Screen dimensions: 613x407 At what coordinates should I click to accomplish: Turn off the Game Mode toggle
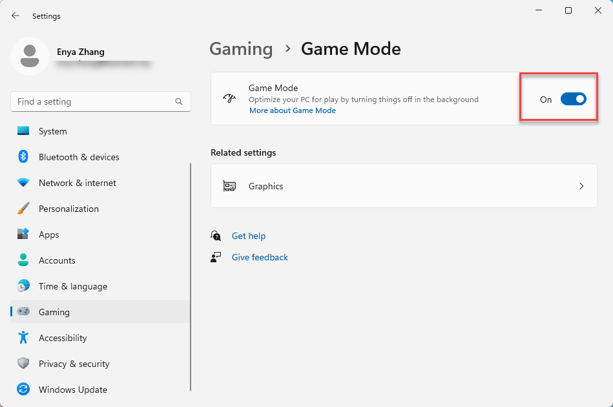[573, 99]
